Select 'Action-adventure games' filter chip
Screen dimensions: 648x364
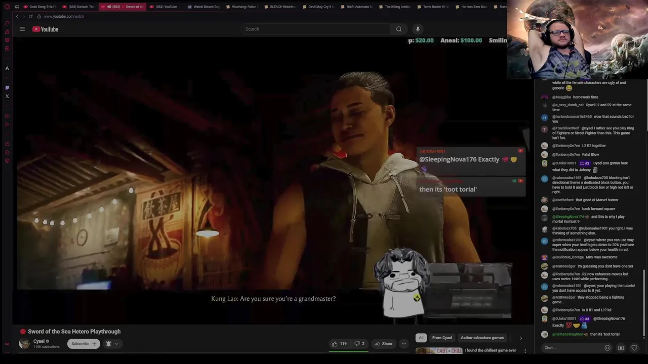click(x=482, y=338)
